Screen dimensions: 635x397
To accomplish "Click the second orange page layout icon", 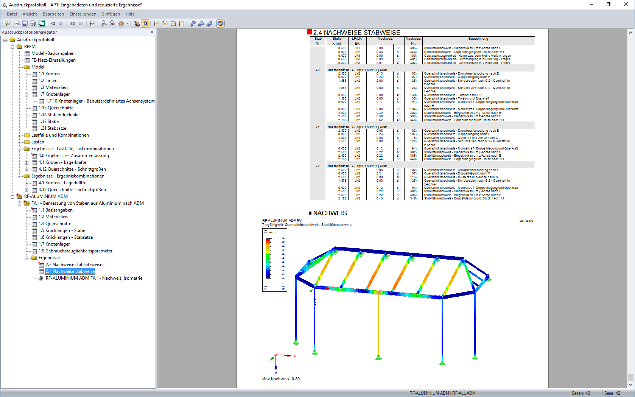I will click(x=165, y=23).
